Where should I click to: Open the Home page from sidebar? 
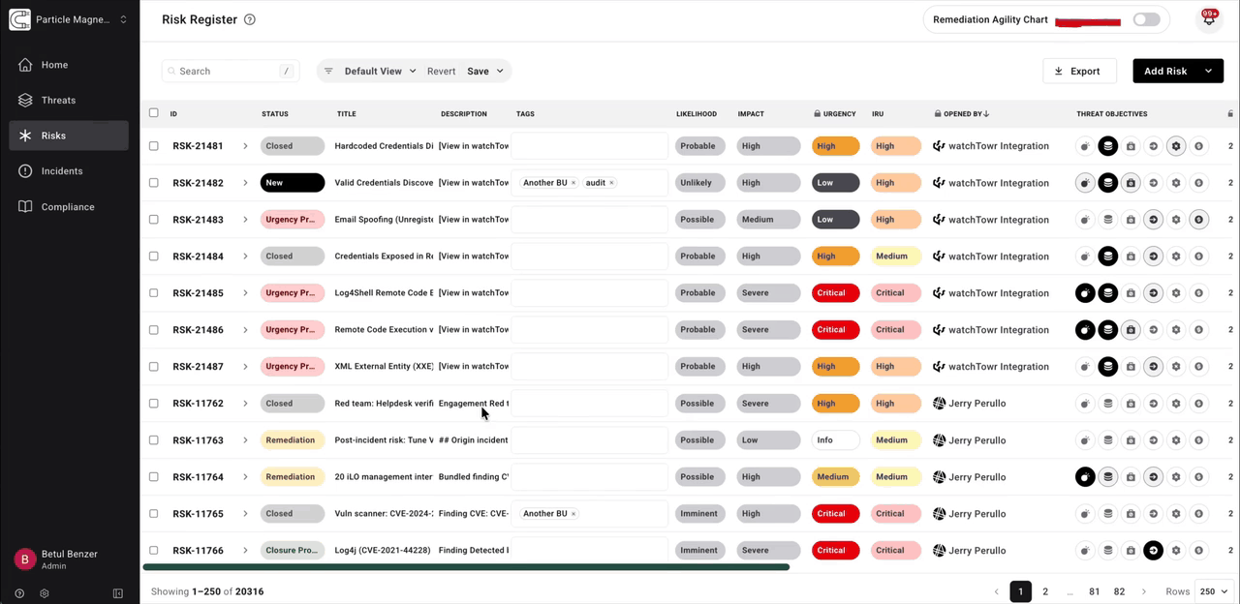point(69,65)
